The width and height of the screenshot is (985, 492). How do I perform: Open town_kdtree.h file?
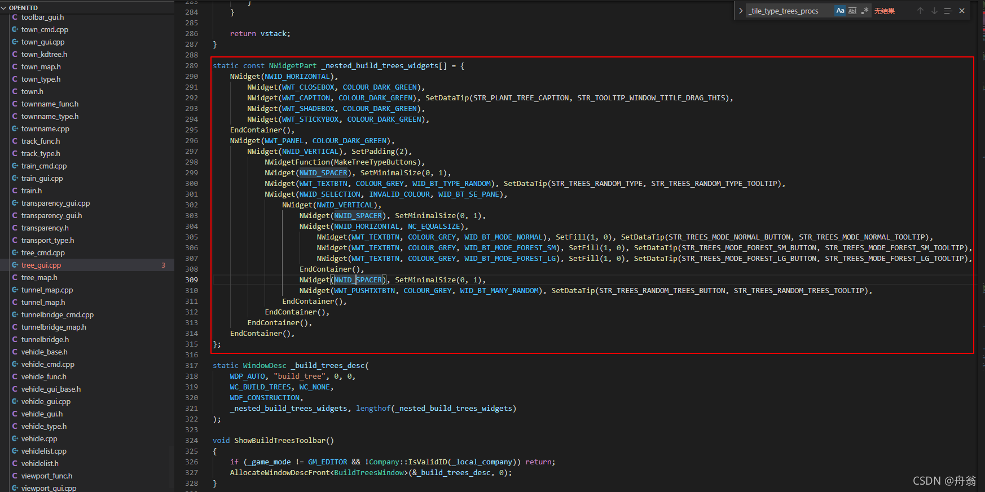(87, 54)
